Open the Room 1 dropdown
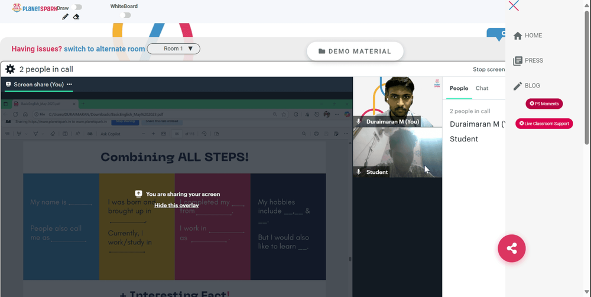This screenshot has height=297, width=591. click(173, 49)
